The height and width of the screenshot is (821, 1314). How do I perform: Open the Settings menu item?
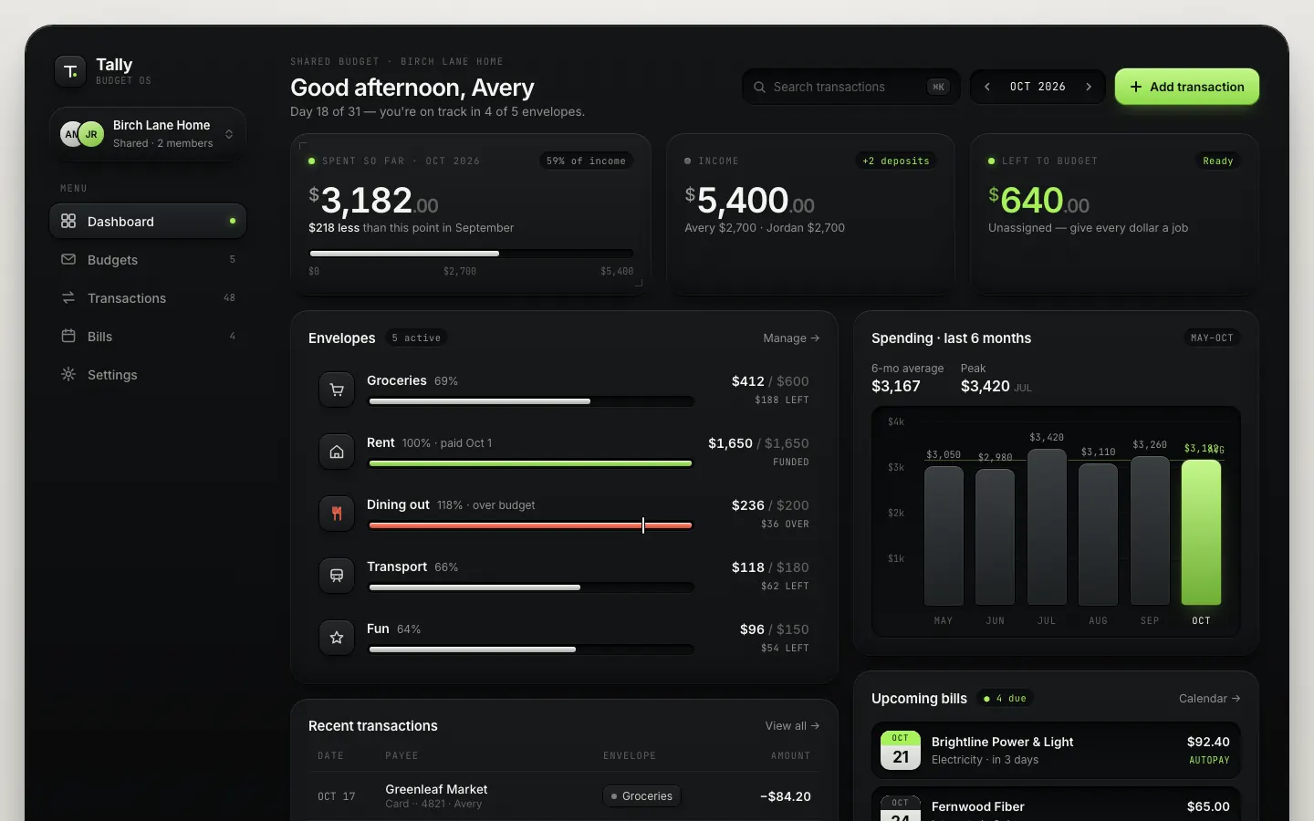click(148, 374)
